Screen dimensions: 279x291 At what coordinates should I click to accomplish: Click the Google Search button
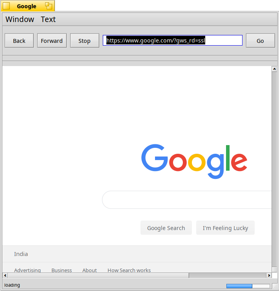(x=166, y=228)
